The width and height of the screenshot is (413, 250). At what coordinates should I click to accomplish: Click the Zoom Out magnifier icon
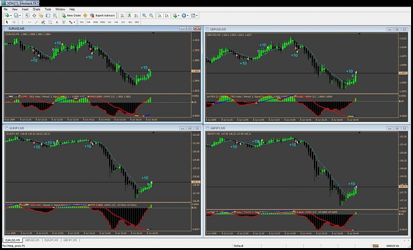click(151, 16)
